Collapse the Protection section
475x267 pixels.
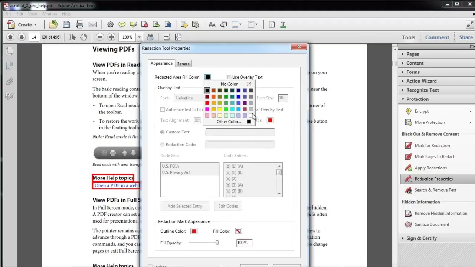pyautogui.click(x=417, y=99)
